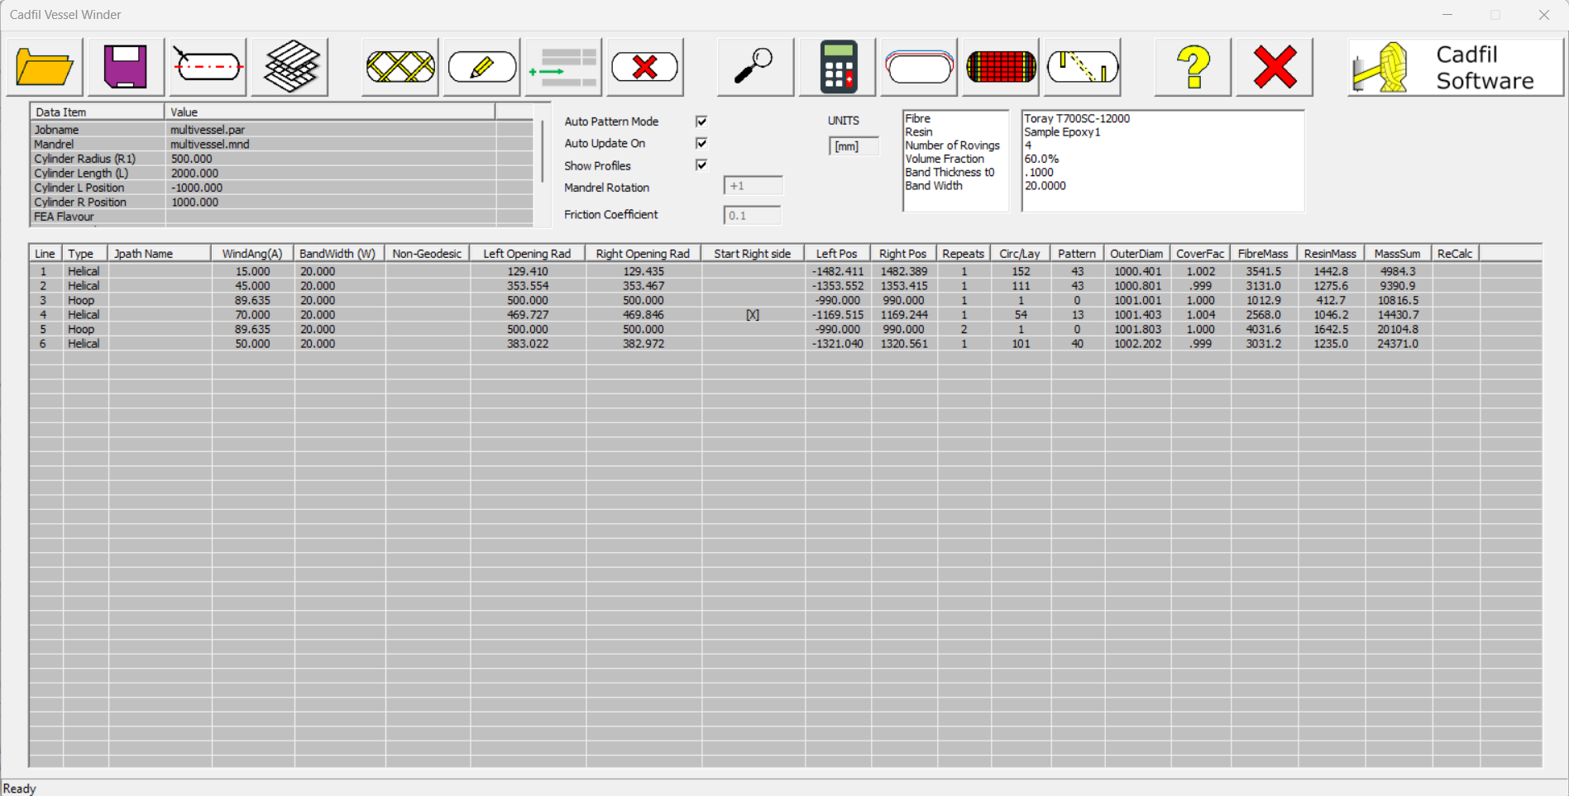
Task: Edit the selected layer line
Action: tap(481, 66)
